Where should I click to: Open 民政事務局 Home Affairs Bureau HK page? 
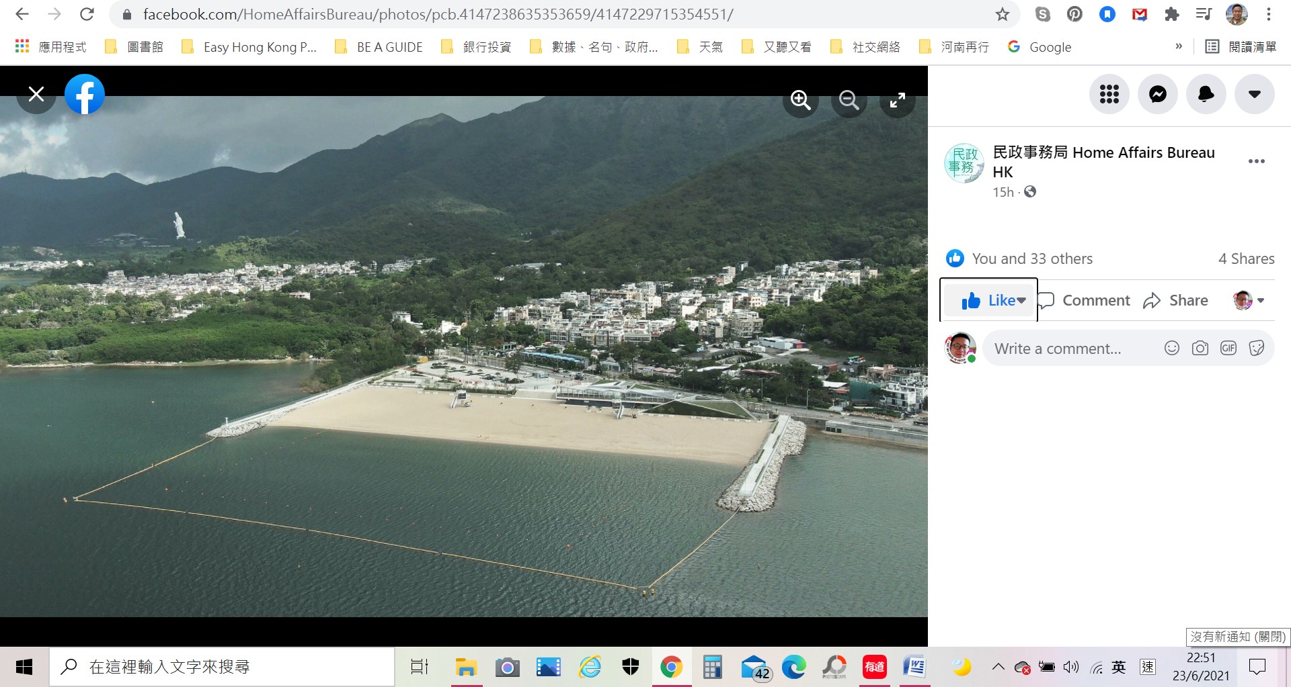pos(1103,162)
